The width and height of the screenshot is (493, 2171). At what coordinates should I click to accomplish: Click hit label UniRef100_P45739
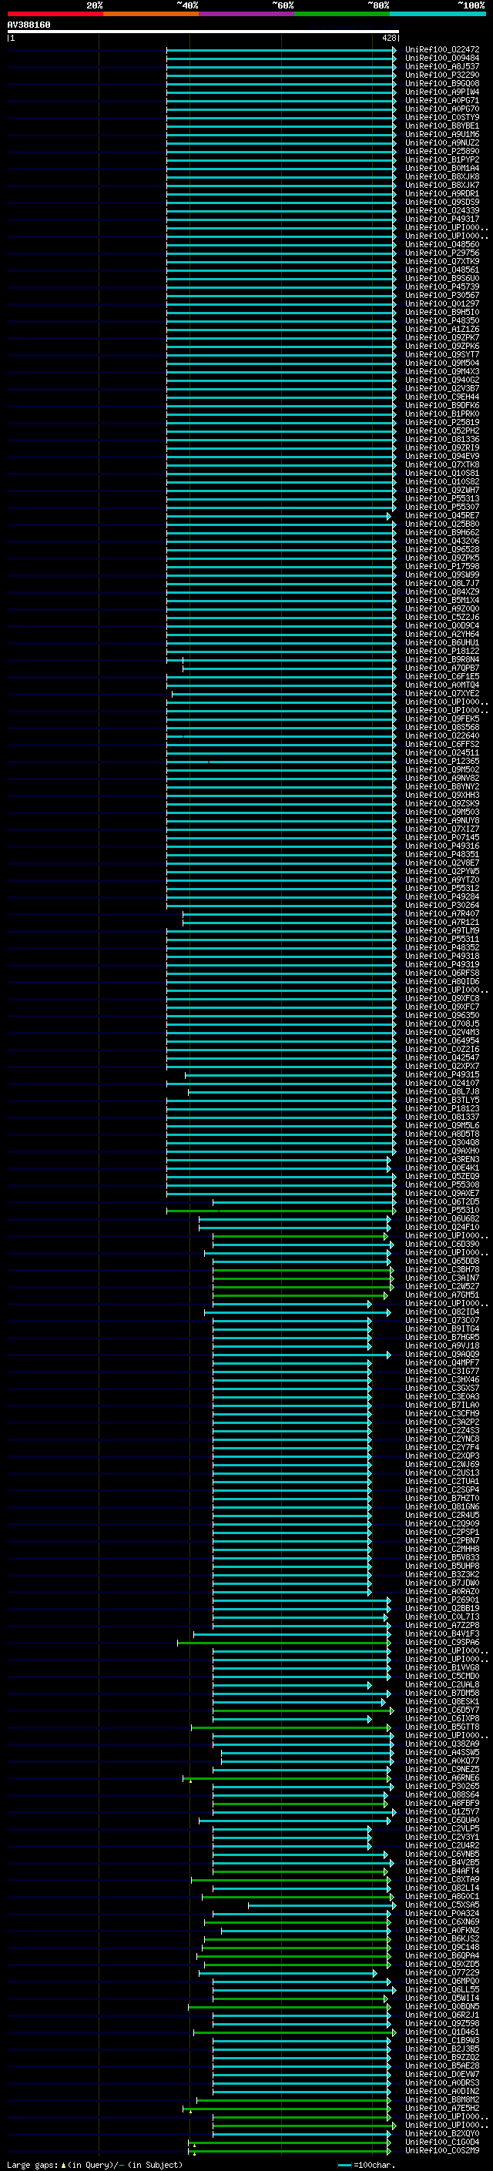[x=442, y=286]
